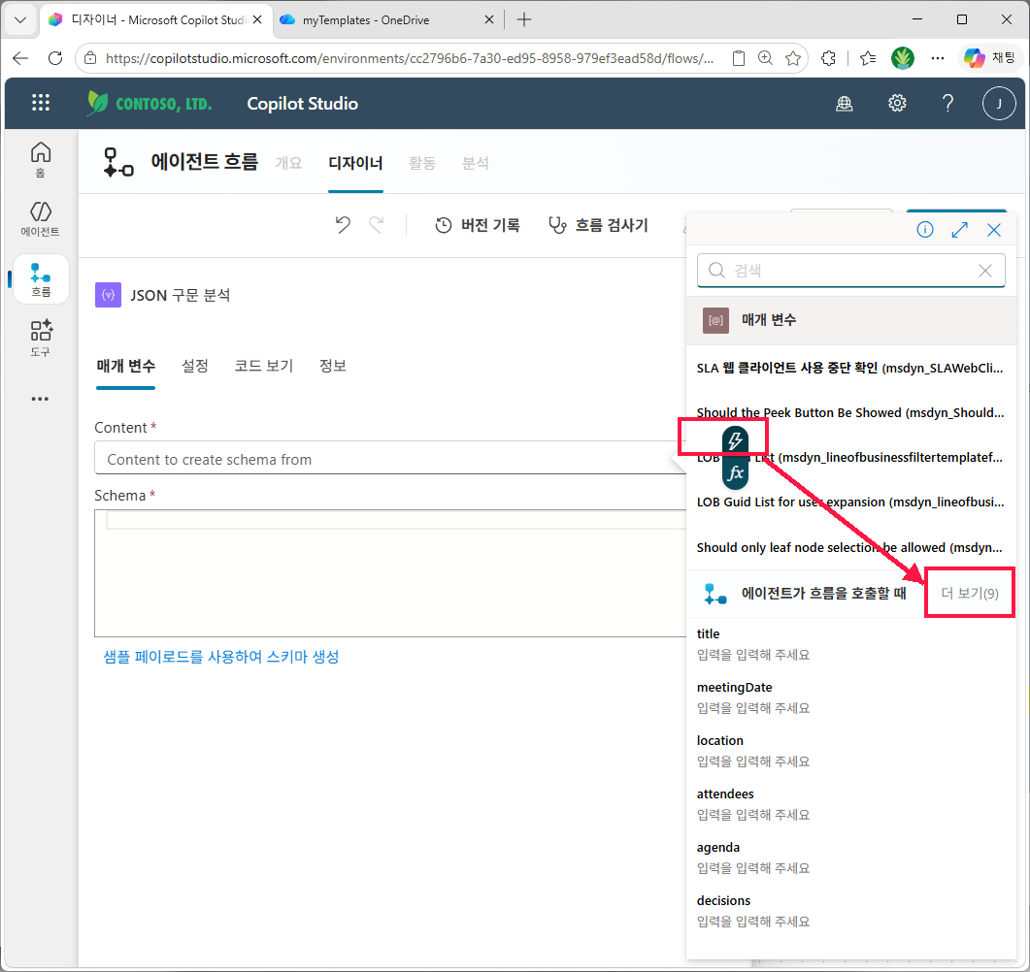Viewport: 1030px width, 972px height.
Task: Refresh the browser page
Action: pyautogui.click(x=56, y=58)
